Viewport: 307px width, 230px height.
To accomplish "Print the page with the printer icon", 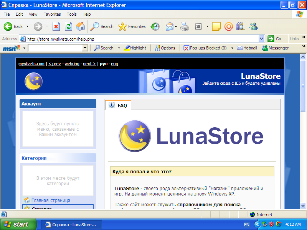I will [185, 26].
